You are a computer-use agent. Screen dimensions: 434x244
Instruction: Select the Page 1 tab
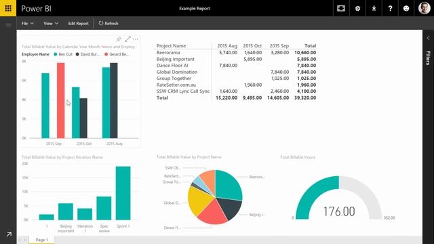[x=42, y=240]
